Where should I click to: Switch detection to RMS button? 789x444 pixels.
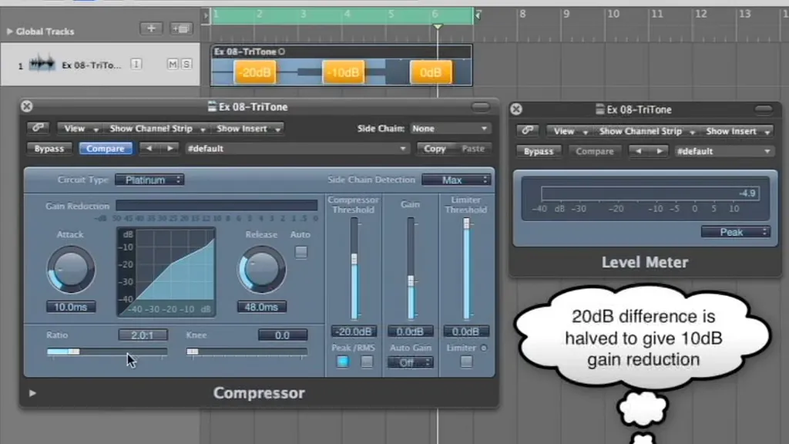[x=367, y=362]
